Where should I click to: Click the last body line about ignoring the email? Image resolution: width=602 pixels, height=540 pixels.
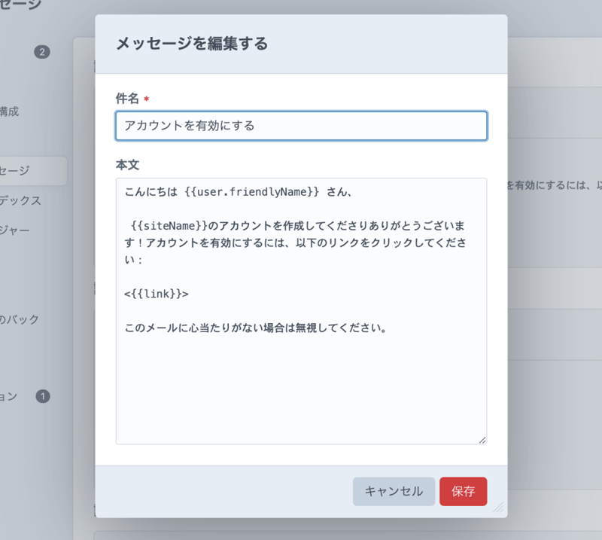(256, 328)
